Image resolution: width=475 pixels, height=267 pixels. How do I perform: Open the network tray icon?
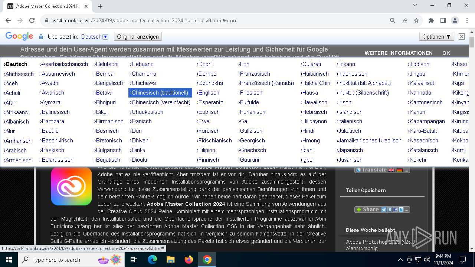[x=418, y=260]
